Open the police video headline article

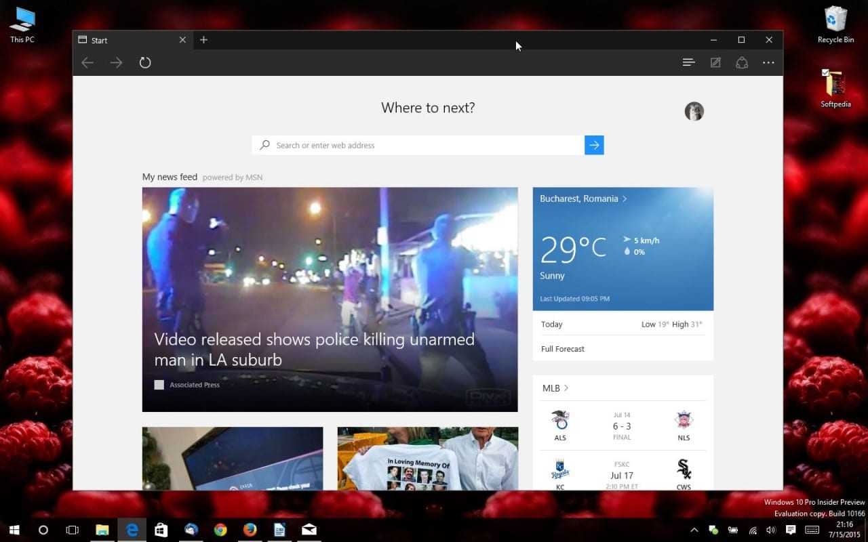(315, 349)
